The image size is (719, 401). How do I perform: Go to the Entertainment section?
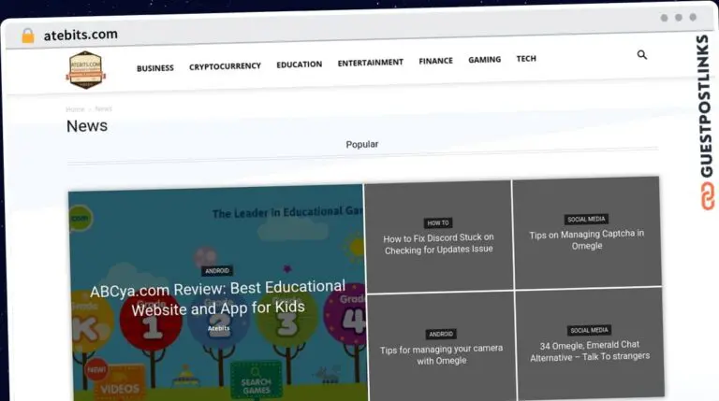click(370, 63)
